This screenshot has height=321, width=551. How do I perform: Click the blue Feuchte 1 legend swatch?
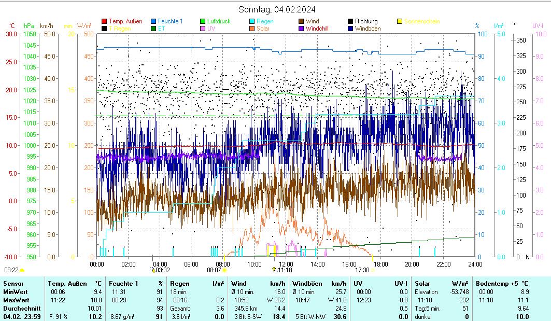click(153, 22)
